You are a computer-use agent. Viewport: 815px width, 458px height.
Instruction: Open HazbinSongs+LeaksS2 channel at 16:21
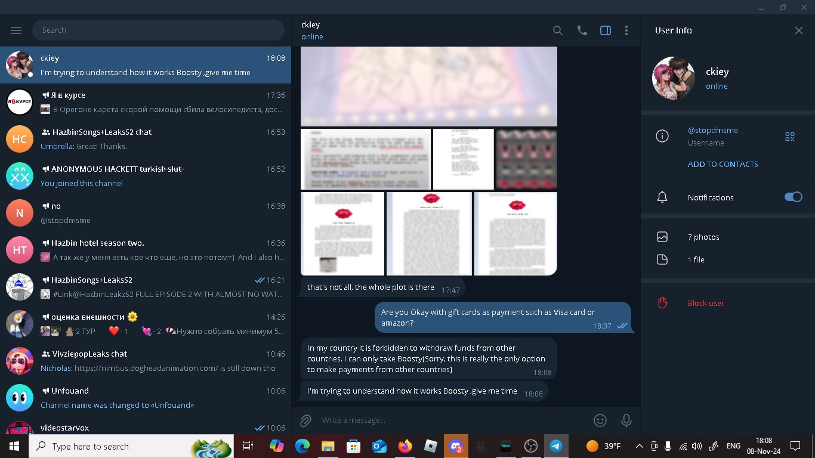pyautogui.click(x=146, y=287)
